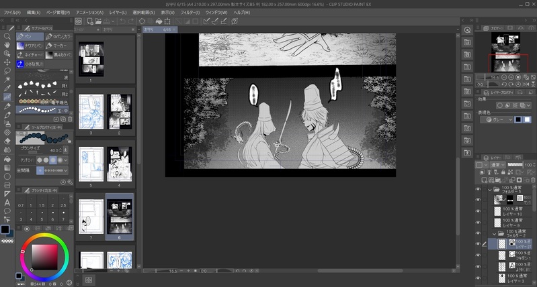Select the ペン sub tool group

tap(30, 37)
